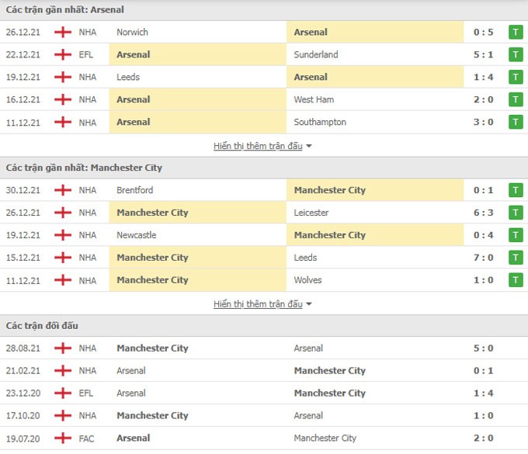Click the green T badge for Brentford vs Manchester City
Viewport: 528px width, 454px height.
tap(516, 190)
